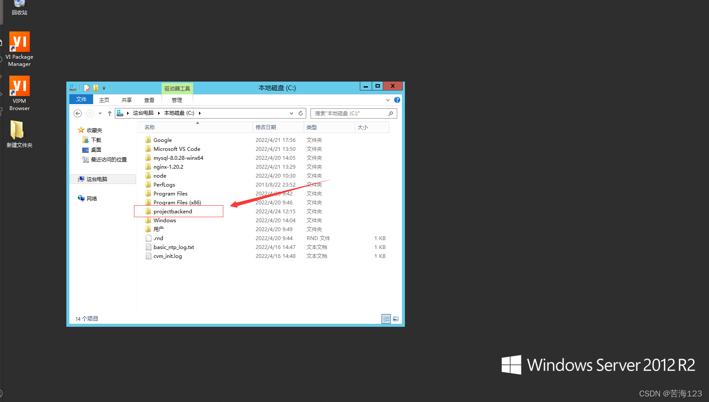This screenshot has height=402, width=709.
Task: Go back with the Back arrow
Action: [77, 113]
